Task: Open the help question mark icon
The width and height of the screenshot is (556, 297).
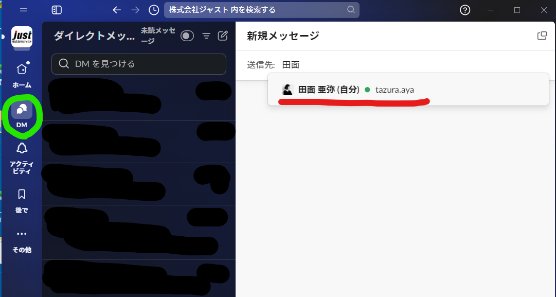Action: tap(465, 10)
